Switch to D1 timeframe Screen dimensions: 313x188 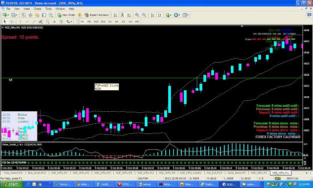pos(124,22)
